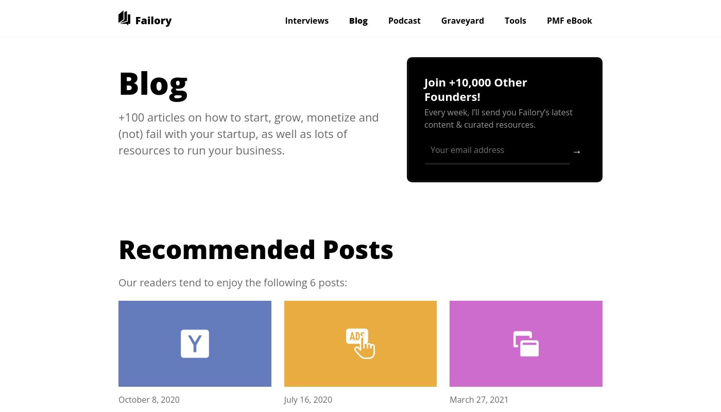
Task: Click the duplicate windows icon on pink card
Action: (526, 344)
